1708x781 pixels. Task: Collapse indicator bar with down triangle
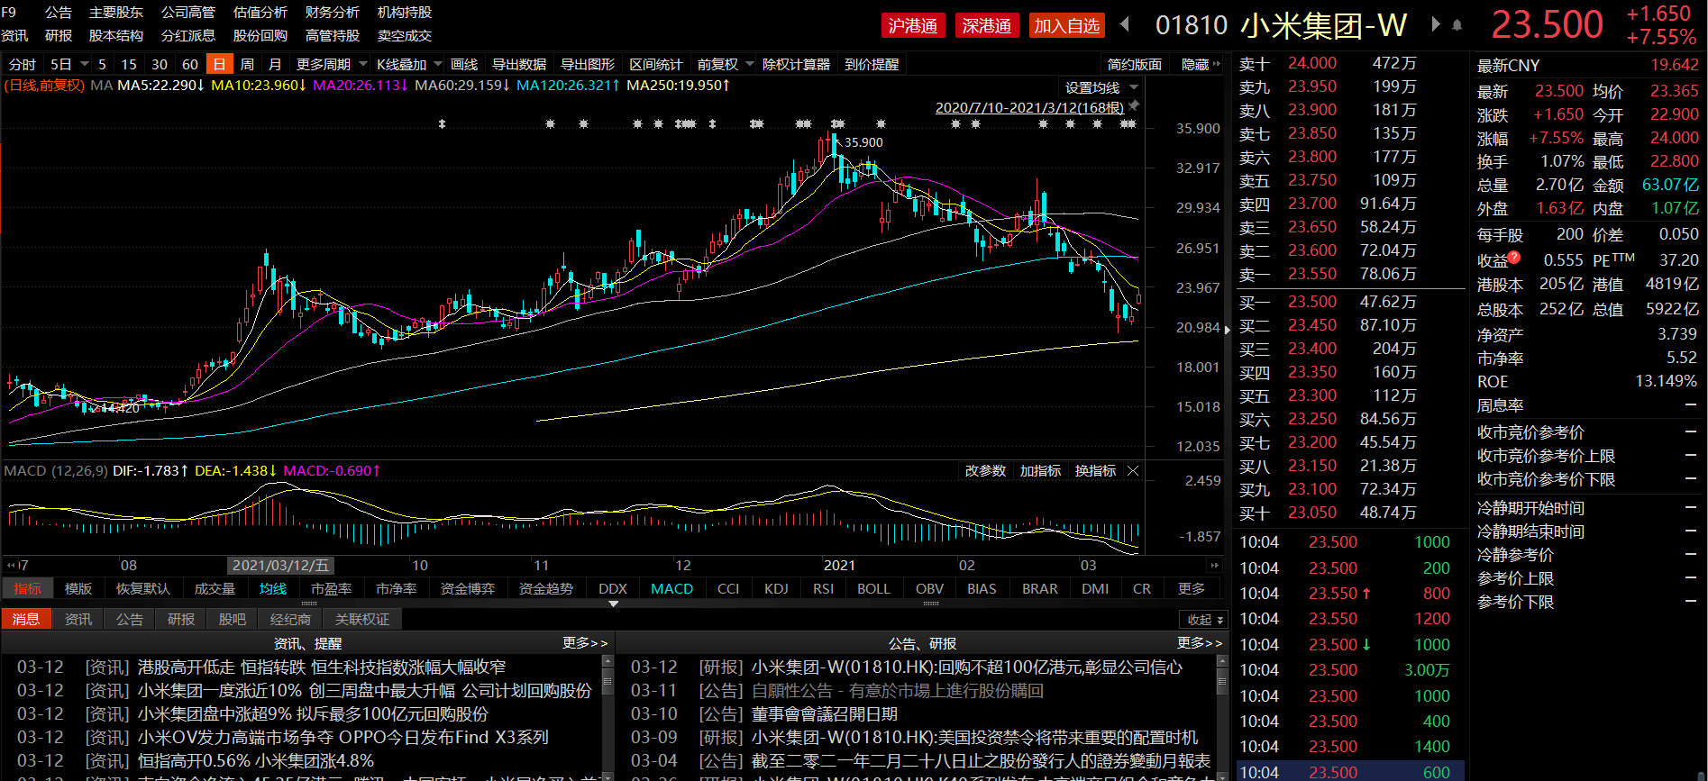click(614, 604)
